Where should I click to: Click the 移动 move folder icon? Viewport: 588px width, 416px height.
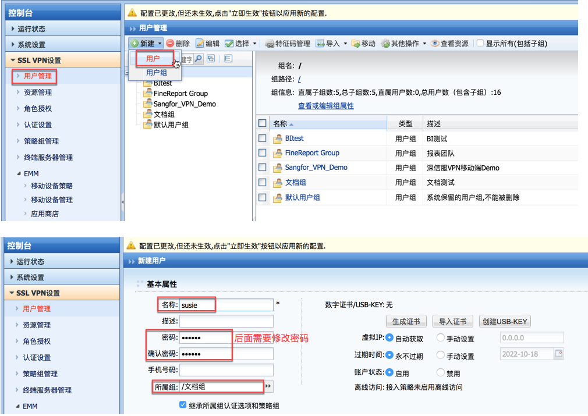click(x=356, y=44)
